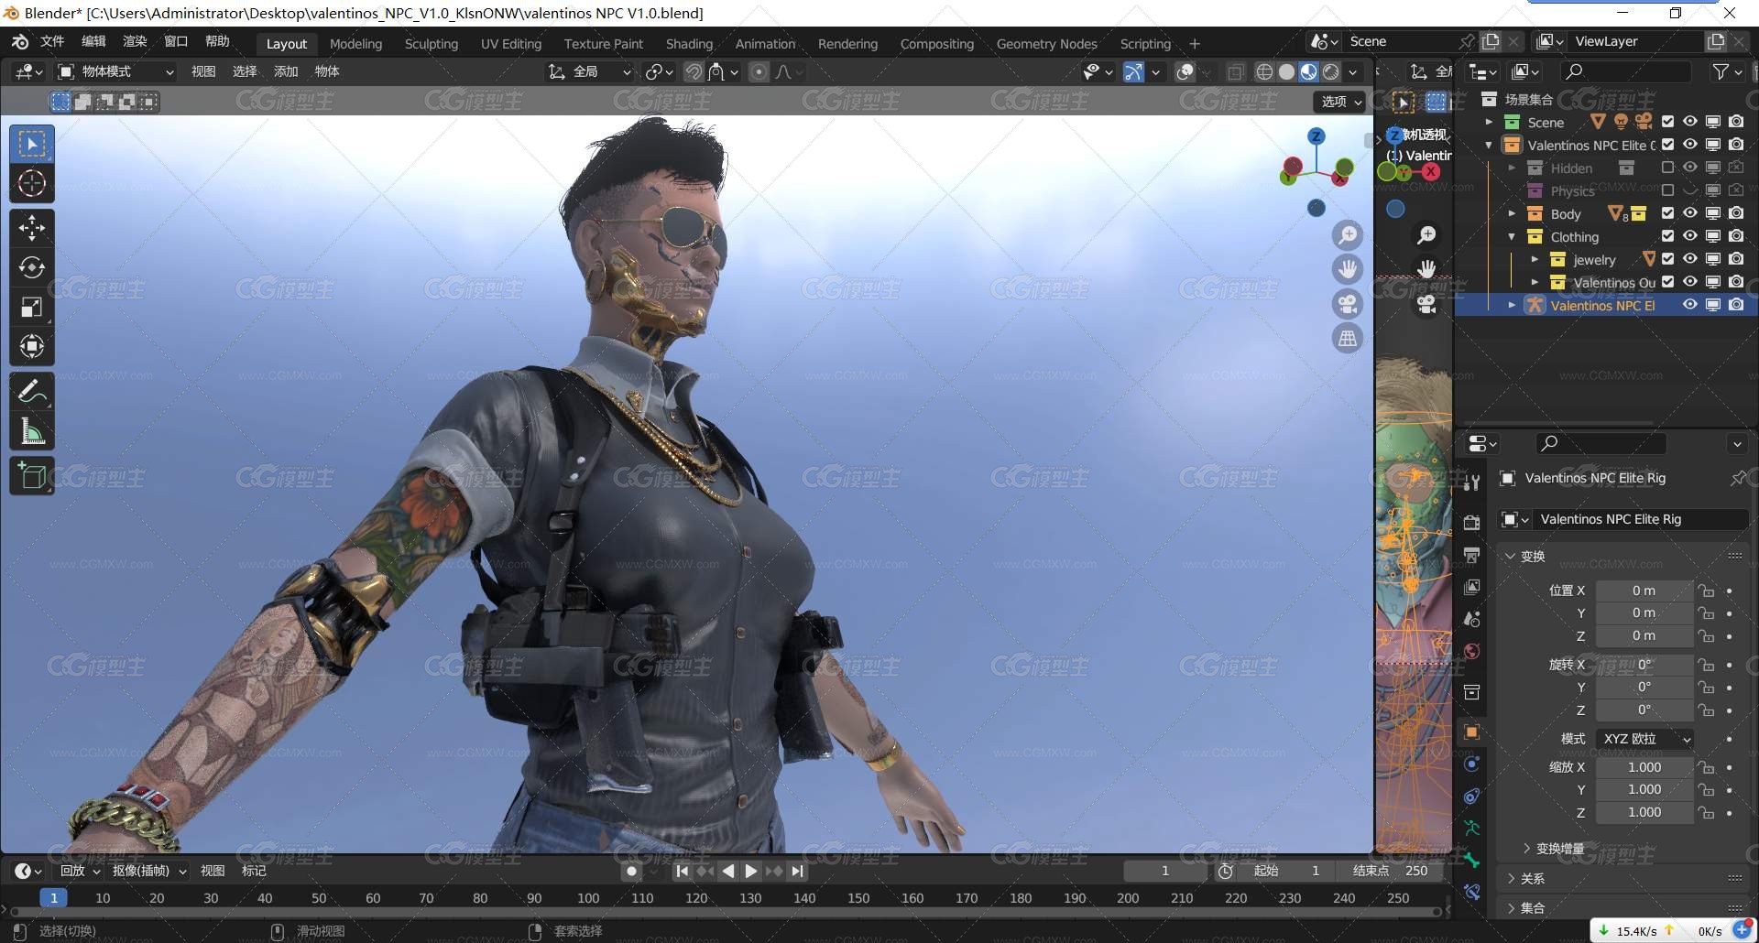Open the World properties tab
The height and width of the screenshot is (943, 1759).
(1471, 652)
